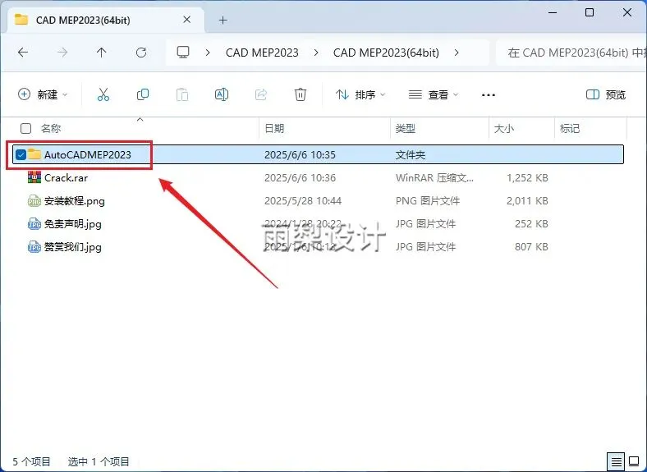Sort by the 名称 column header
647x472 pixels.
51,129
